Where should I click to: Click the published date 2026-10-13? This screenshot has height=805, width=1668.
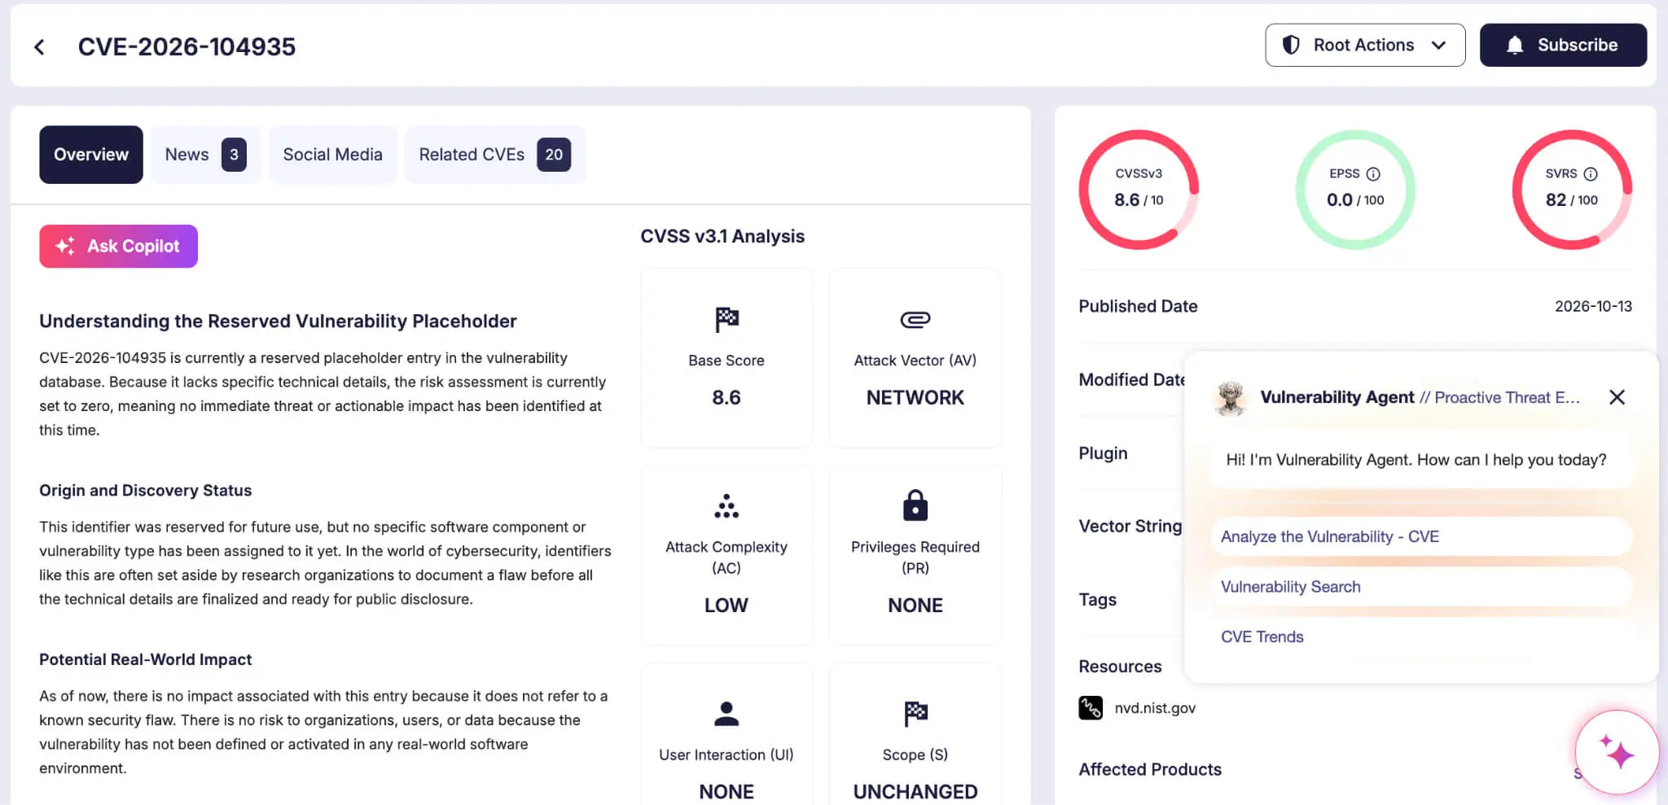(1593, 307)
